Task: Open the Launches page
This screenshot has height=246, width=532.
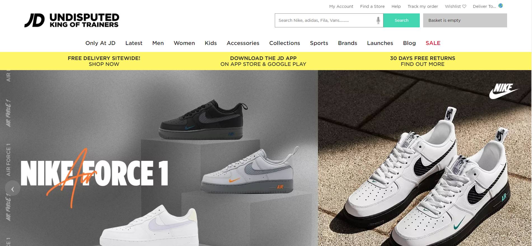Action: pos(380,43)
